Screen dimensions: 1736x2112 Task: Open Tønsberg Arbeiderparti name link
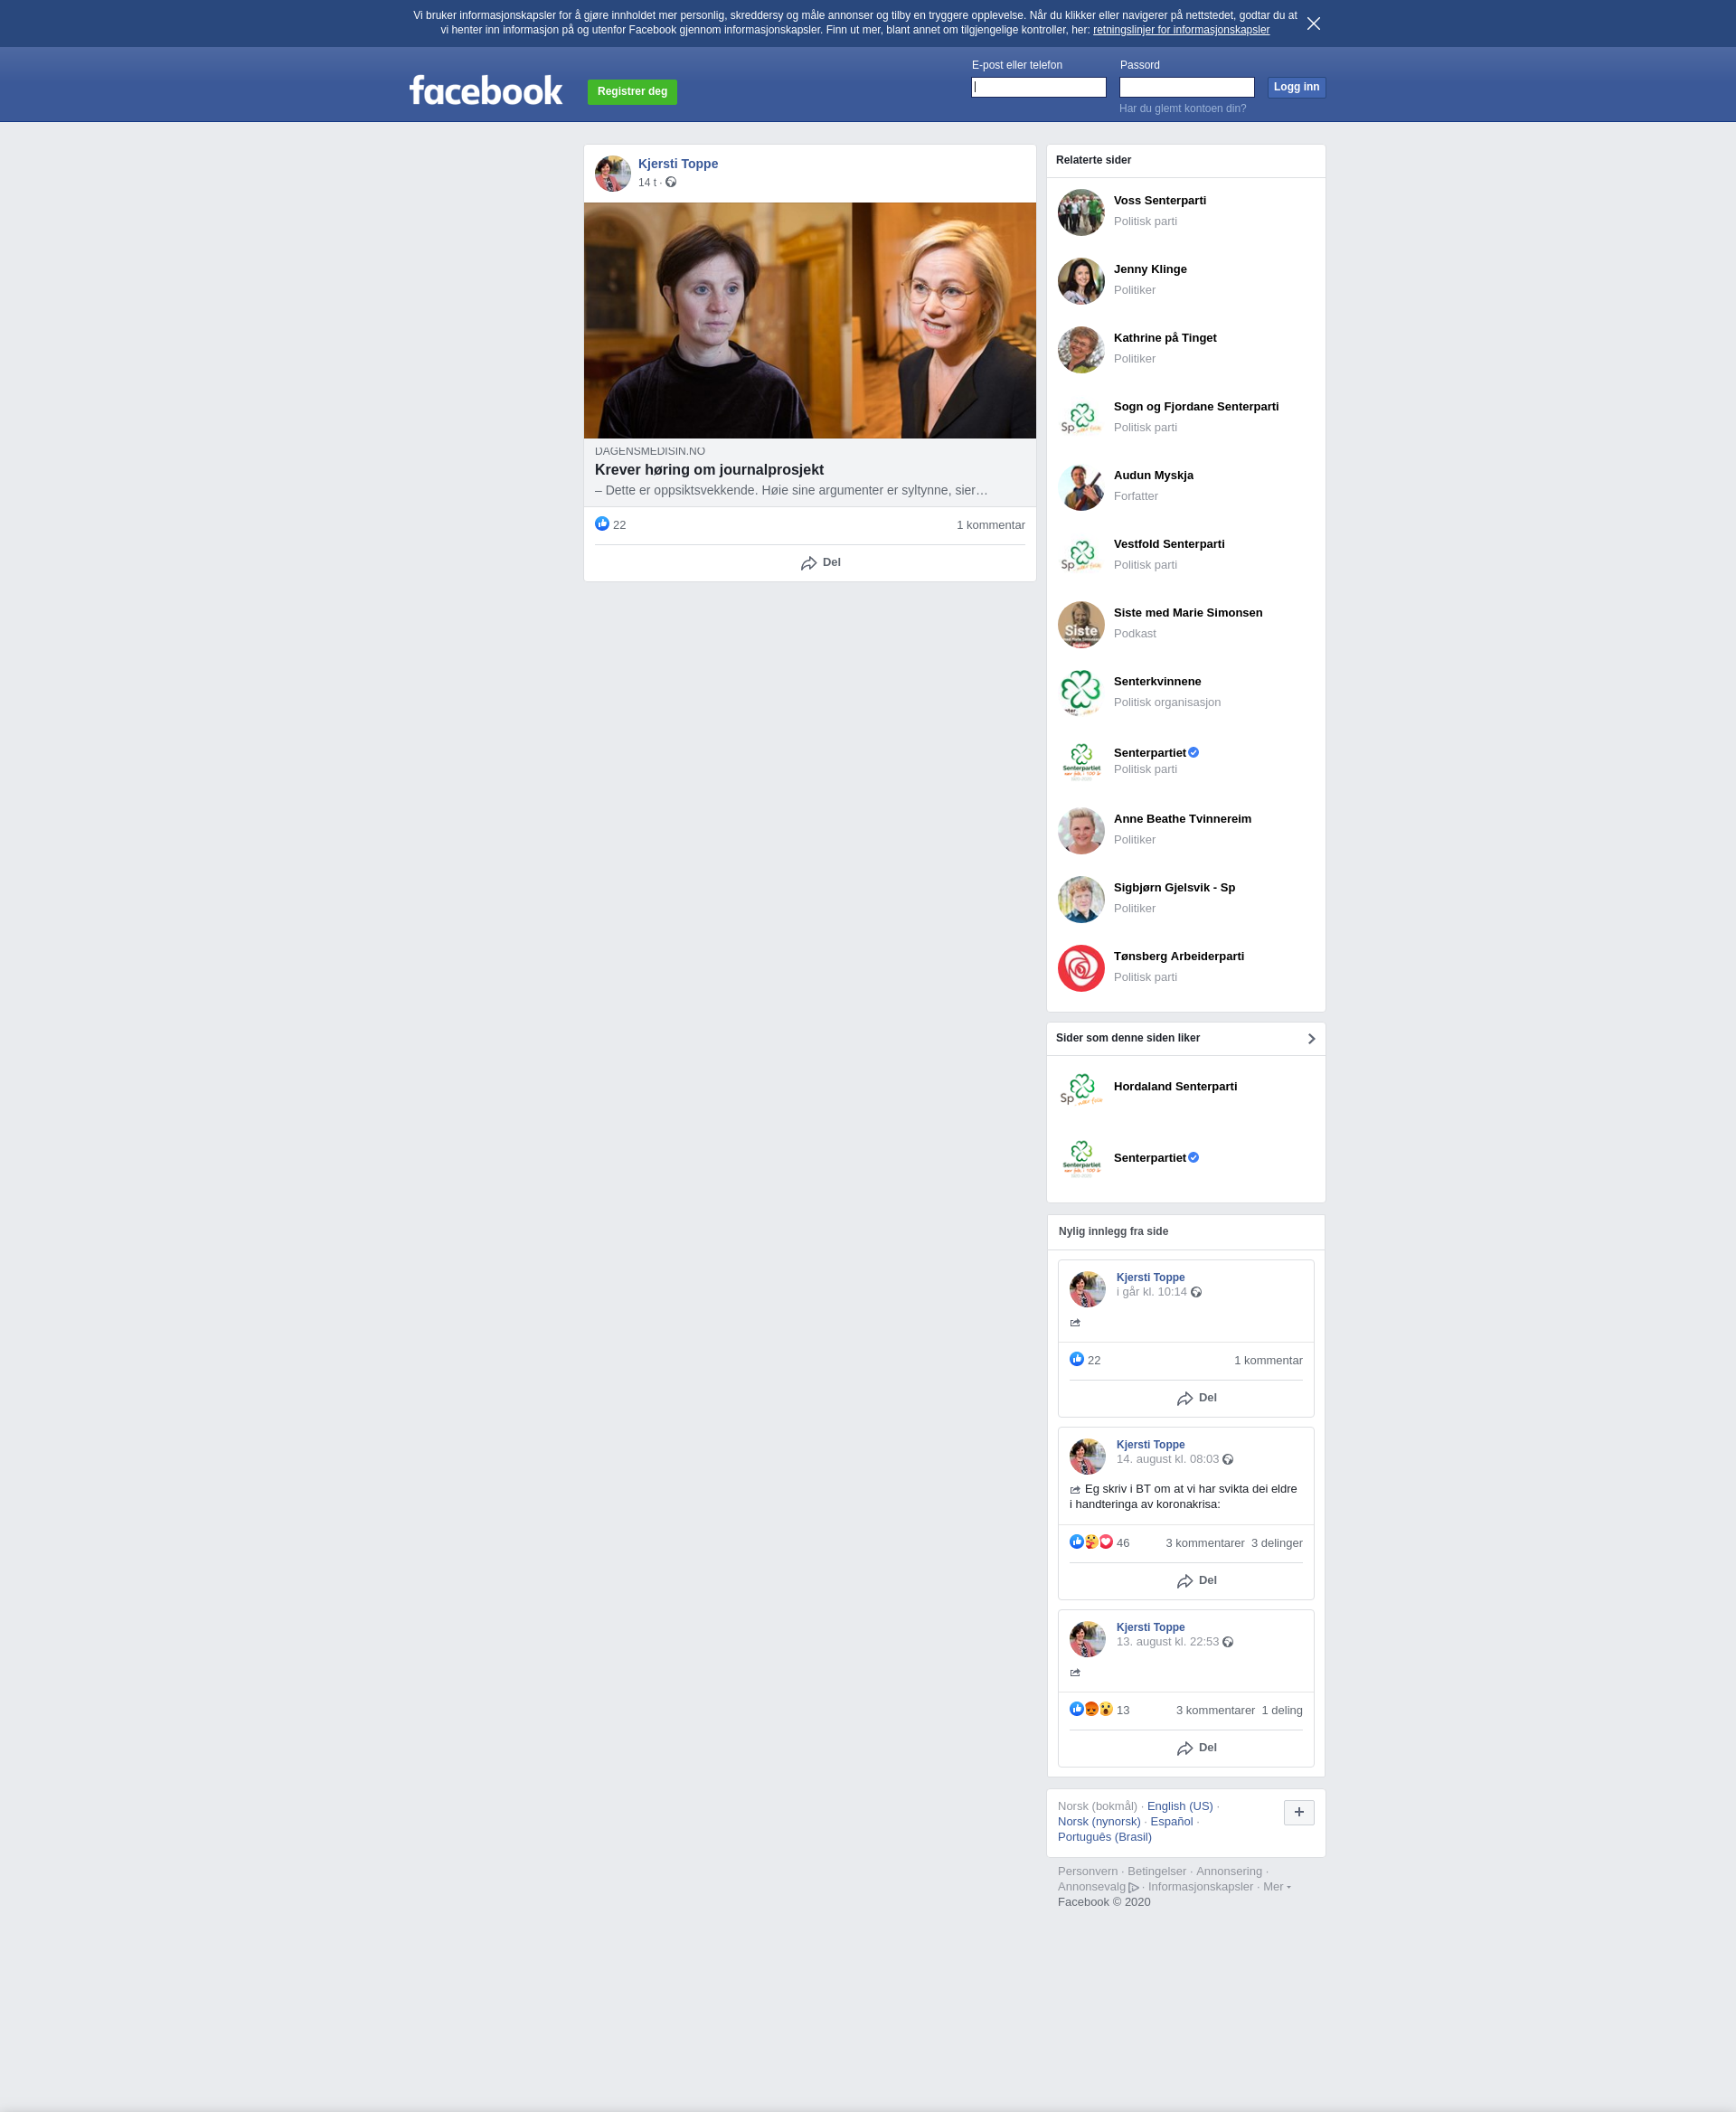(x=1179, y=957)
